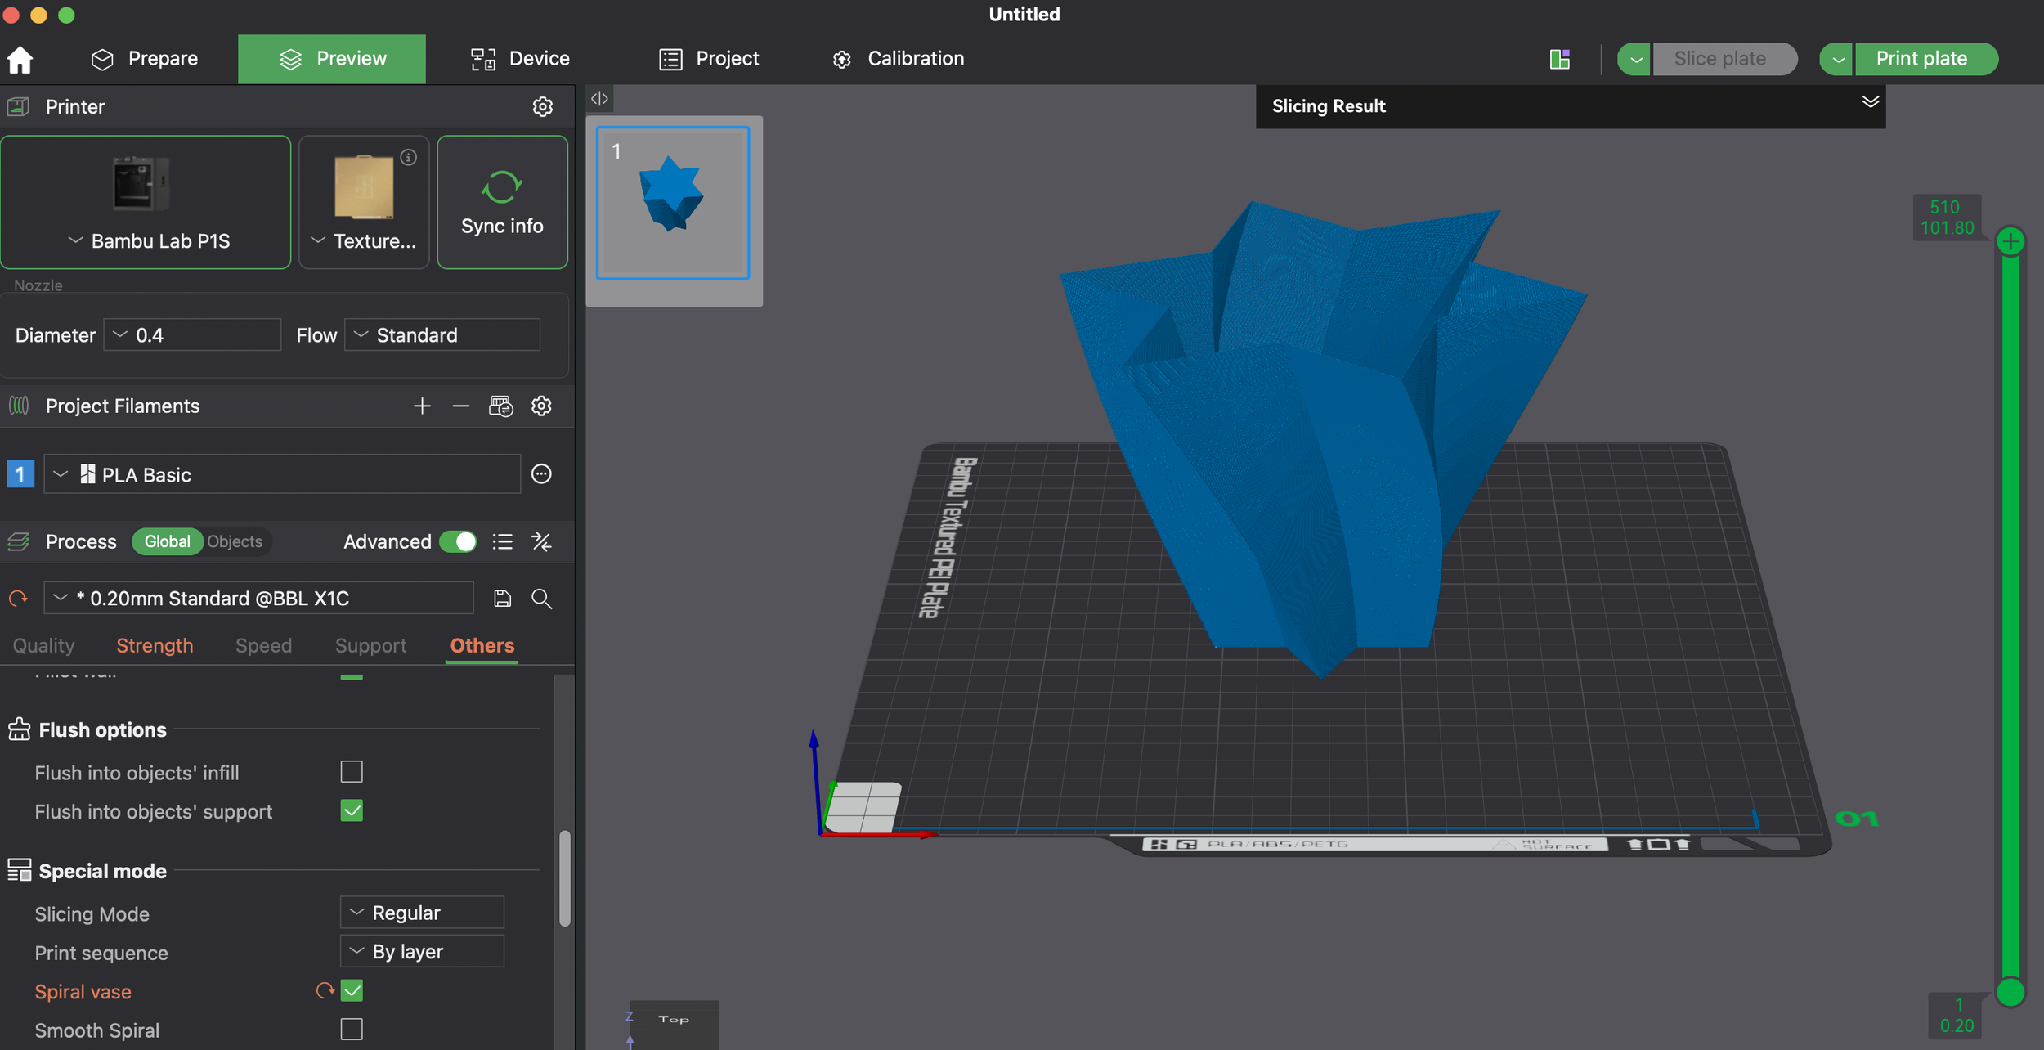The image size is (2044, 1050).
Task: Disable the Spiral vase checkbox
Action: (352, 991)
